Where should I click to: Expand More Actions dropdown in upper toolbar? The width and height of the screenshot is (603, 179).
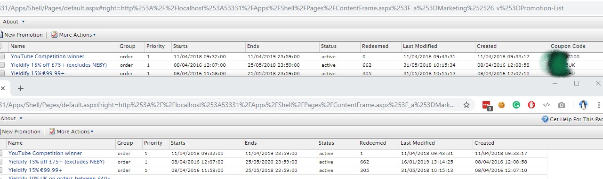point(73,35)
